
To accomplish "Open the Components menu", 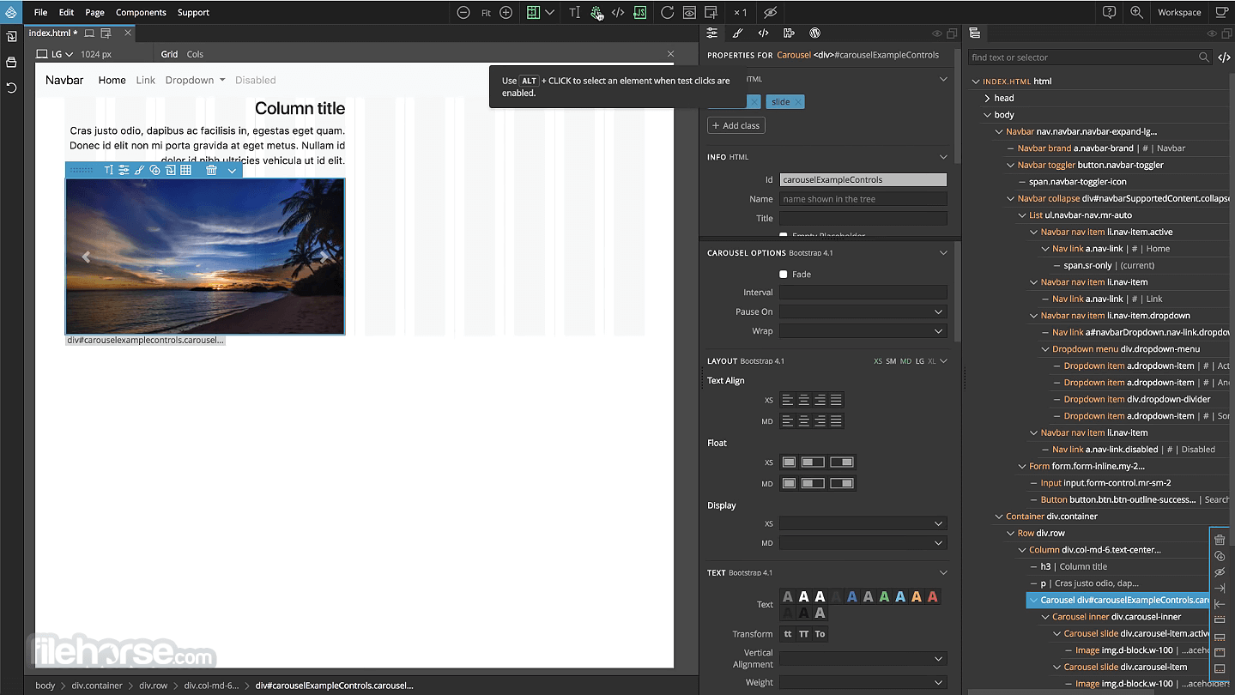I will (x=141, y=12).
